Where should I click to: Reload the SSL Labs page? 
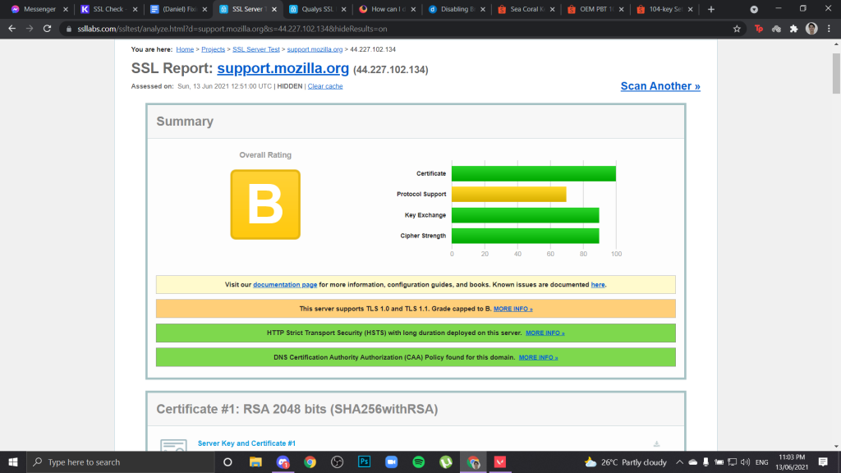point(47,29)
